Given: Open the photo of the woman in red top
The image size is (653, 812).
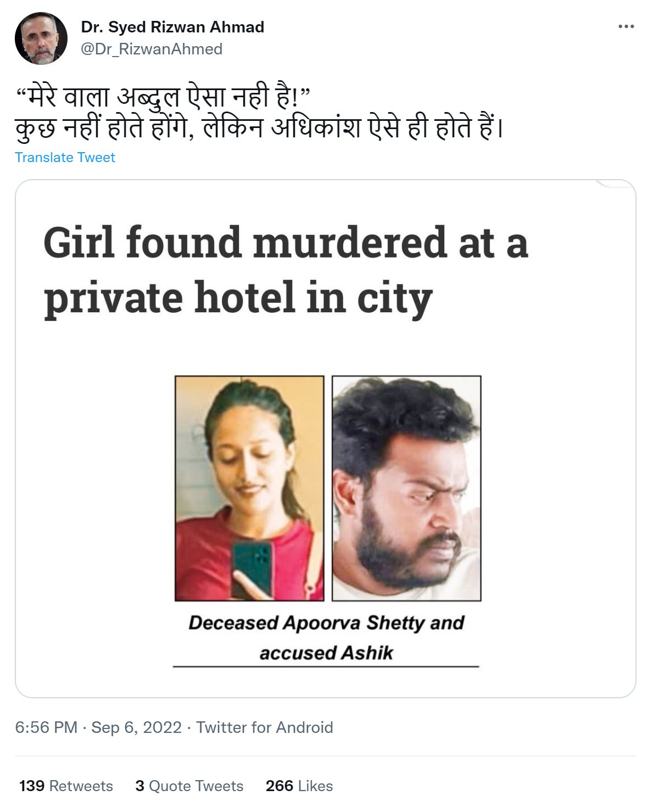Looking at the screenshot, I should 249,488.
